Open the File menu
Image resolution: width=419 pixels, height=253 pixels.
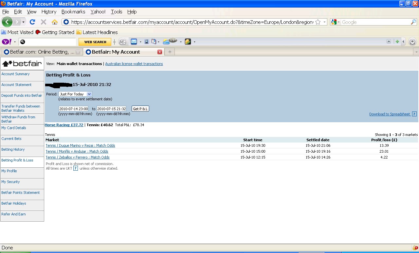click(6, 12)
